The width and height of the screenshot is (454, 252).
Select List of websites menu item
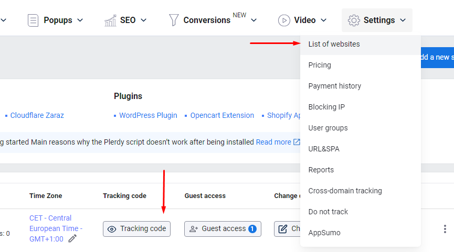tap(334, 44)
